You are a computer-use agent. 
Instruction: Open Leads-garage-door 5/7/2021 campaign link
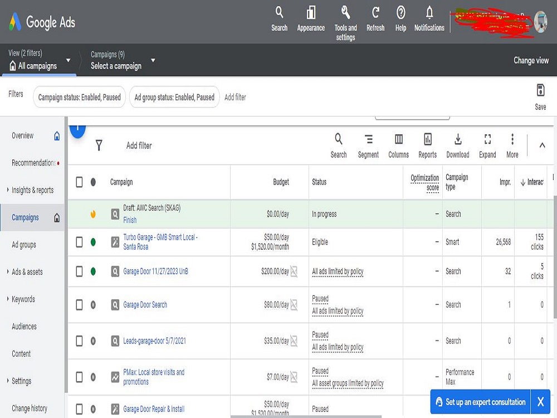coord(154,341)
